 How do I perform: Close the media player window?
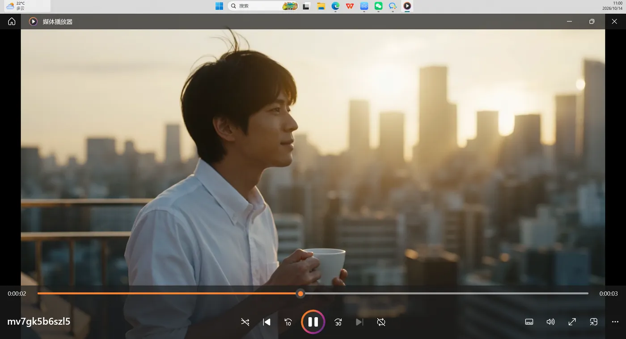(x=614, y=21)
